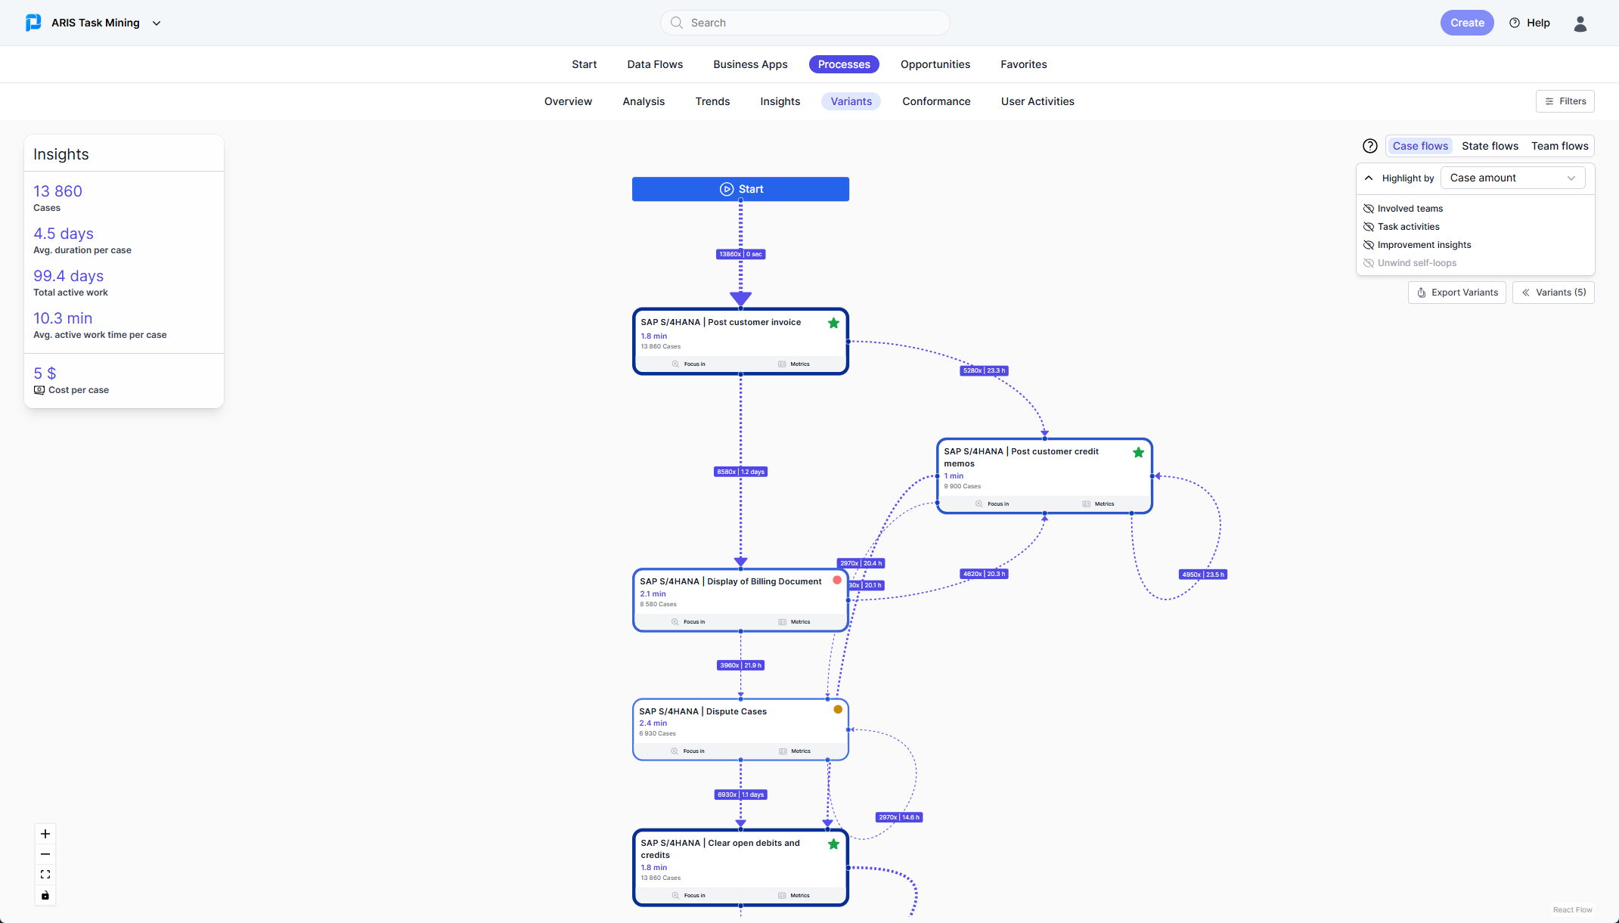Switch to the Insights subtab
Viewport: 1619px width, 923px height.
780,101
